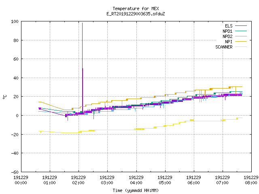This screenshot has width=259, height=194.
Task: Click the y-axis label -40
Action: click(15, 153)
